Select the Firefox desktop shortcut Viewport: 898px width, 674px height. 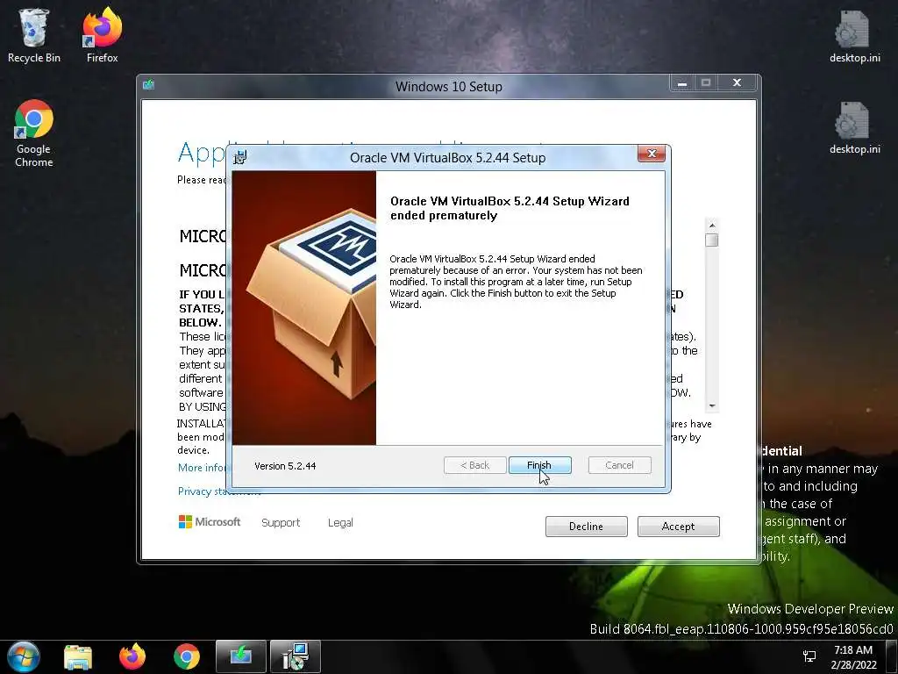click(x=102, y=35)
